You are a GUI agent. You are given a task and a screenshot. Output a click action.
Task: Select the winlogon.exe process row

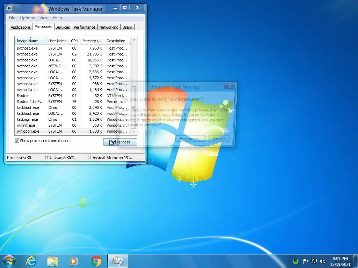(x=73, y=131)
